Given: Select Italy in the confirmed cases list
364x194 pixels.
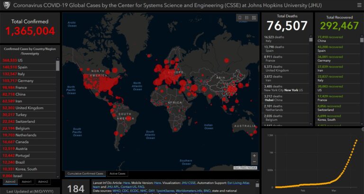Looking at the screenshot, I should [28, 74].
